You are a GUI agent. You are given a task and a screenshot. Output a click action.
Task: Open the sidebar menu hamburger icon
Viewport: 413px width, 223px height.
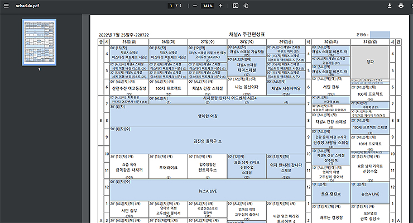point(6,6)
